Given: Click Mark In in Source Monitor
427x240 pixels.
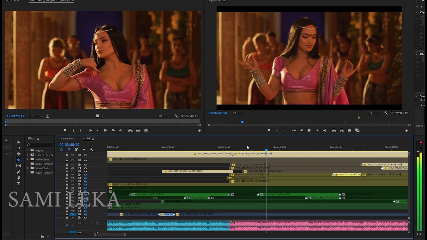Looking at the screenshot, I should (x=73, y=130).
